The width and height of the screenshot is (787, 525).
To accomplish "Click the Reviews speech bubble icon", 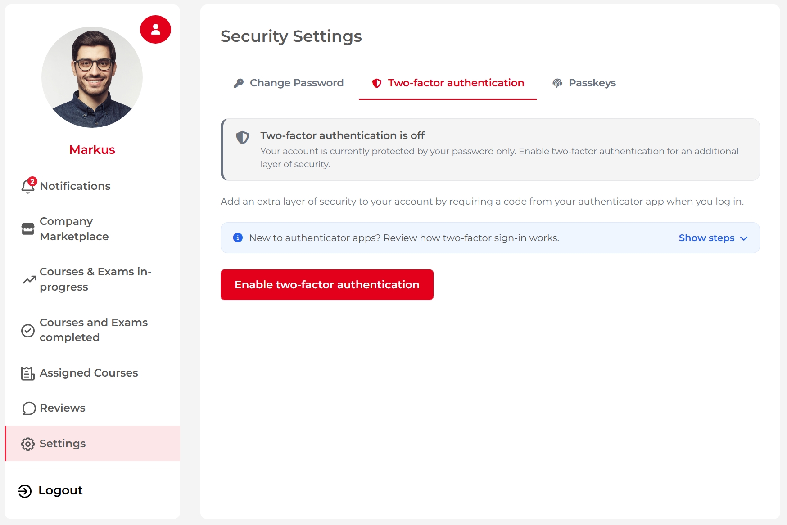I will pos(29,408).
